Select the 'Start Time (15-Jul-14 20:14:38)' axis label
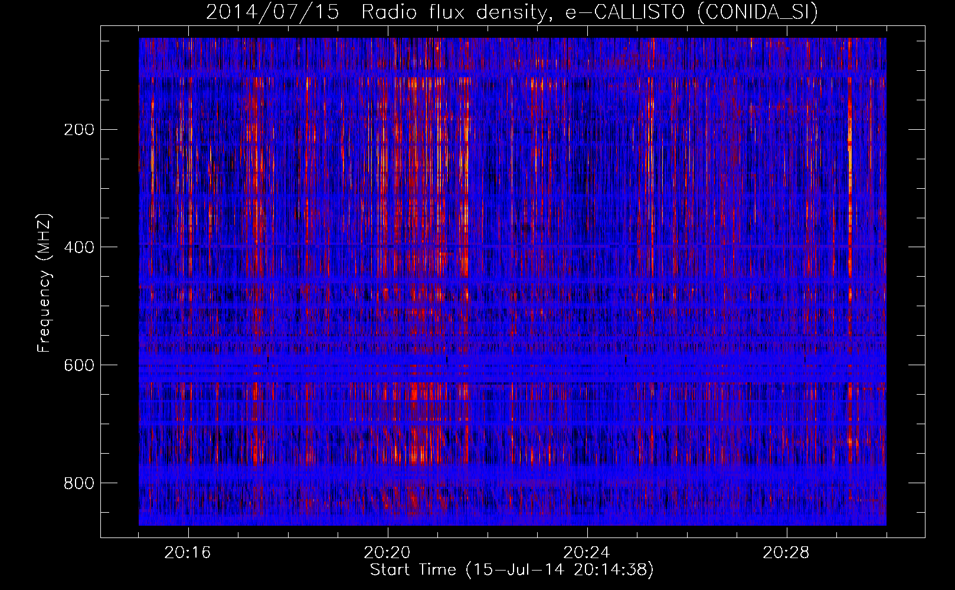 pyautogui.click(x=512, y=570)
